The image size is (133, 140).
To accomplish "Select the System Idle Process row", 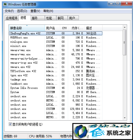I will [x=56, y=88].
